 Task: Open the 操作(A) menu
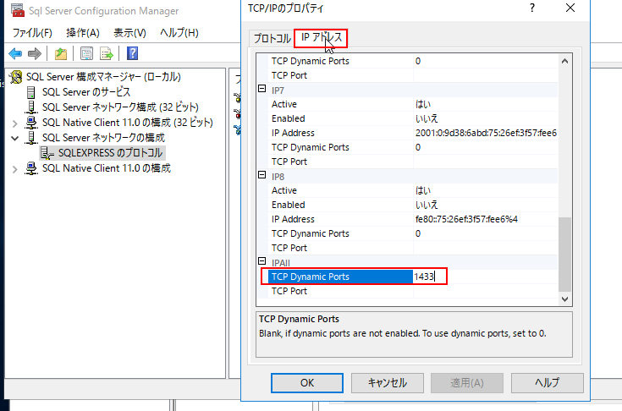(x=83, y=33)
